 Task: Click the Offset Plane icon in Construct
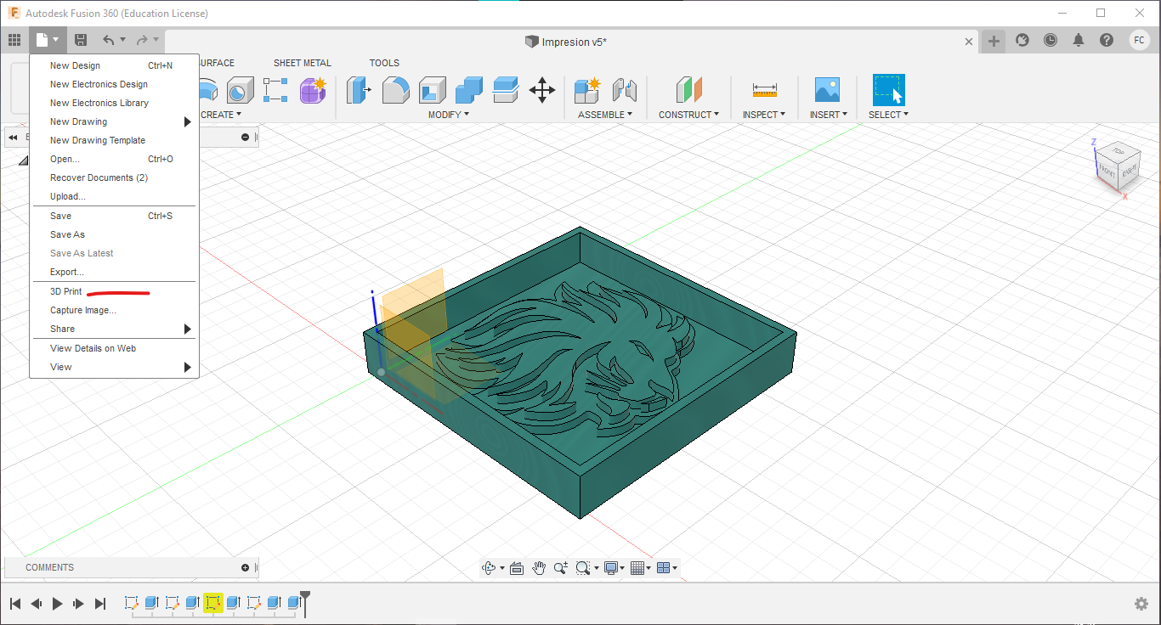pyautogui.click(x=688, y=89)
